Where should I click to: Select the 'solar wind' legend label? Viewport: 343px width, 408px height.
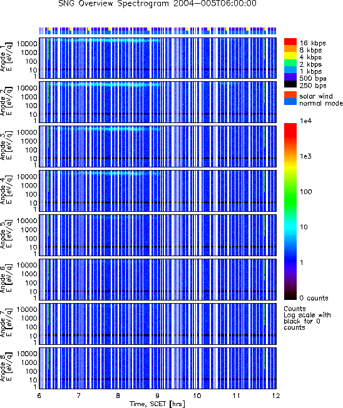pos(316,96)
